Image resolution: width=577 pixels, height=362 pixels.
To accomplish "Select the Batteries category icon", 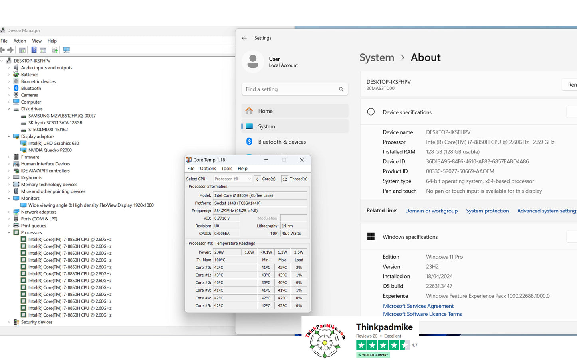I will pos(16,75).
